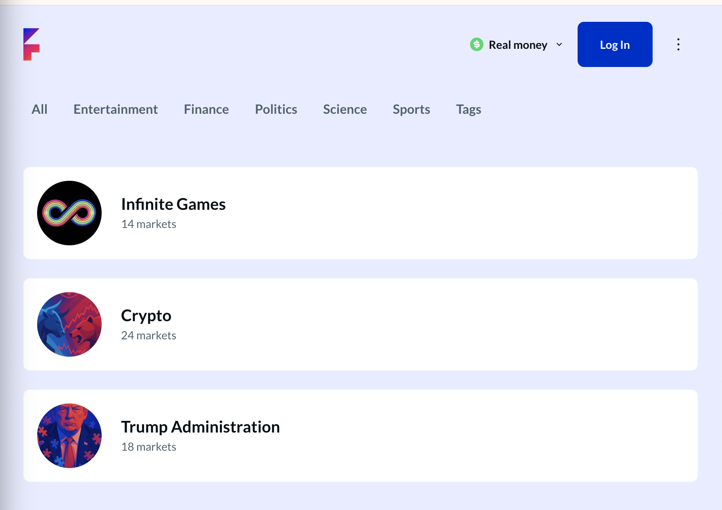The image size is (722, 510).
Task: Click the Futuur logo icon
Action: [x=31, y=44]
